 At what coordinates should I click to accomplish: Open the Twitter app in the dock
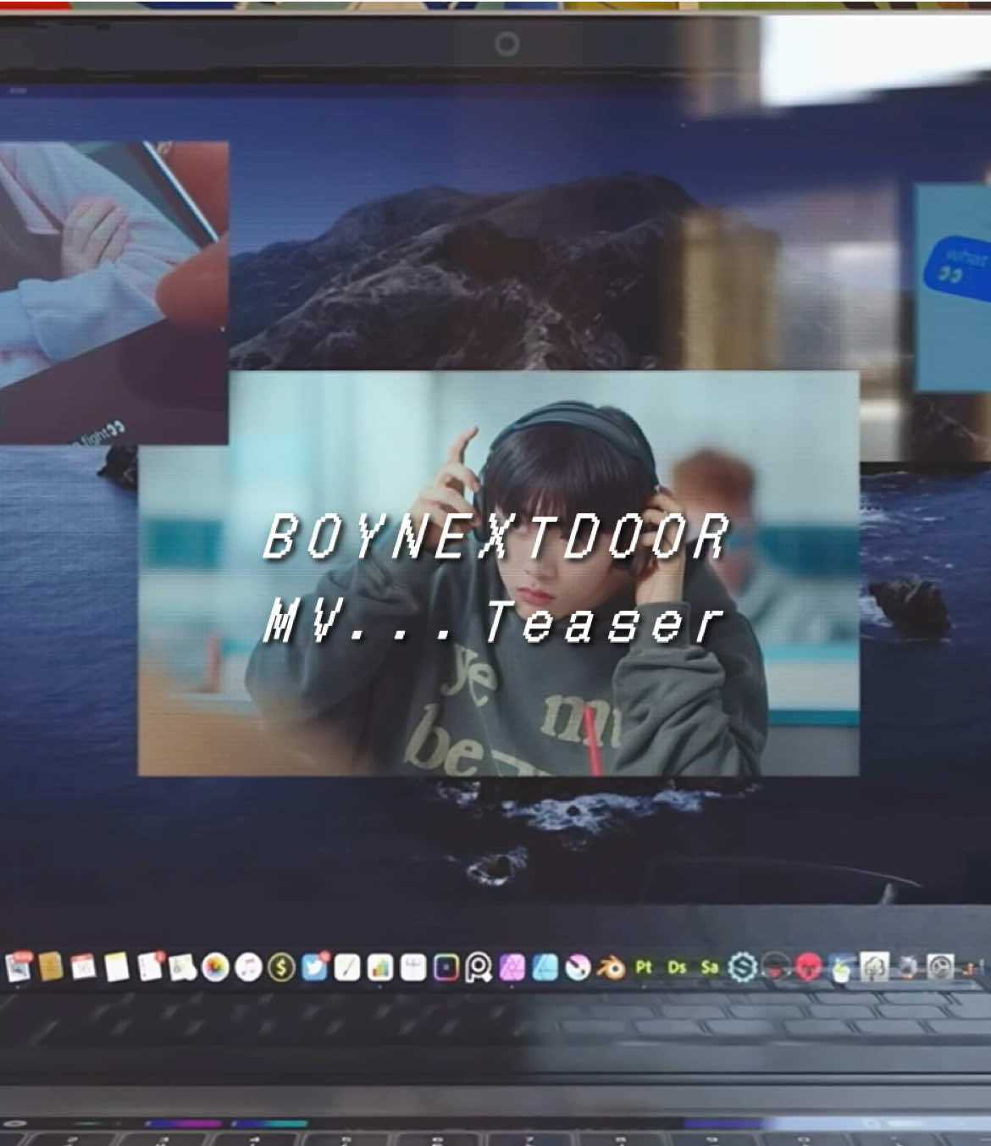[314, 967]
